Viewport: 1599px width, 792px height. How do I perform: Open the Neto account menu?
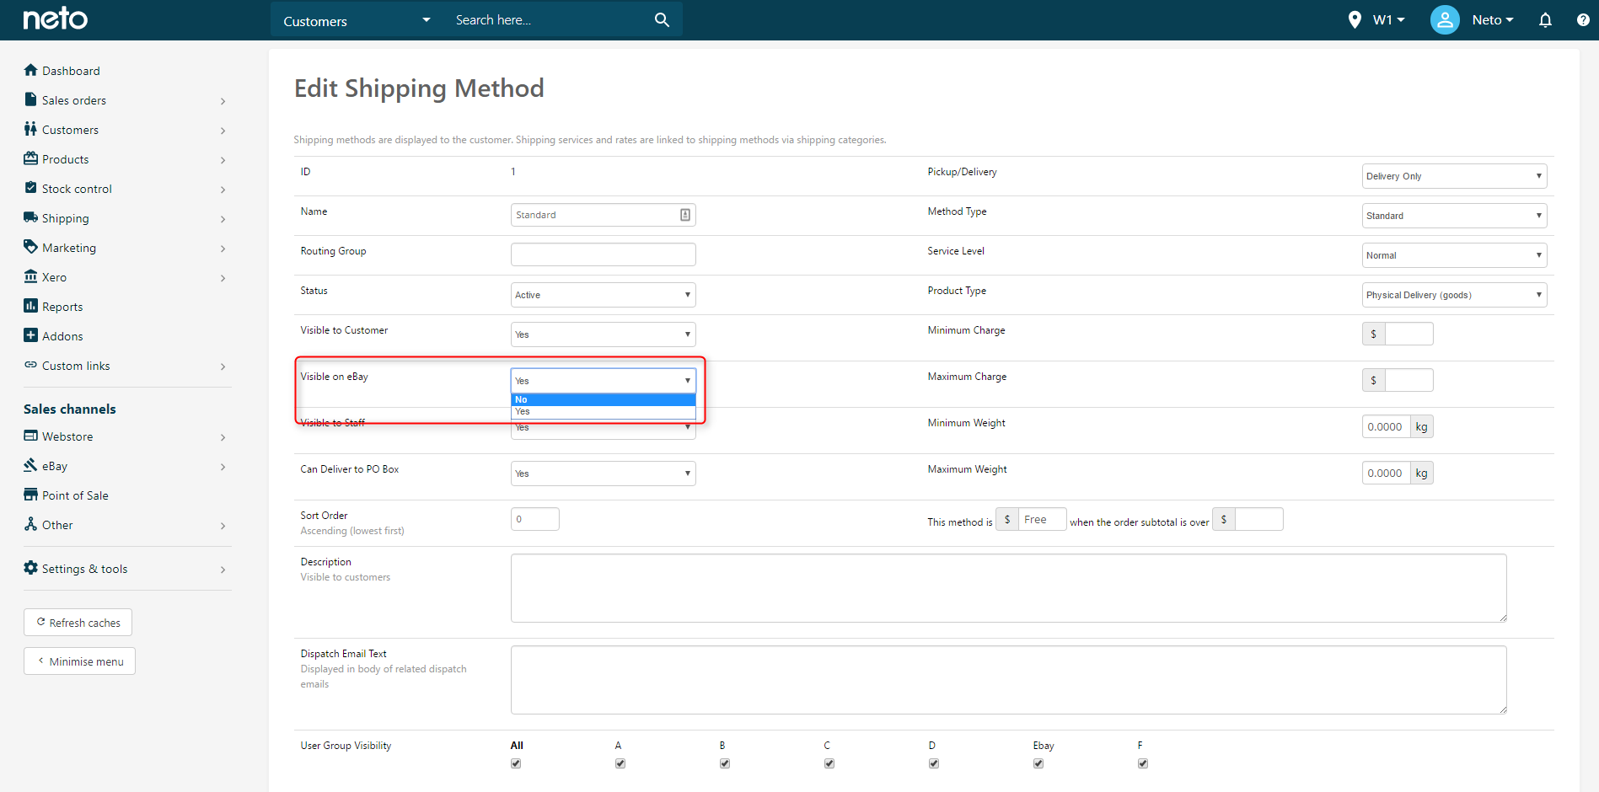pyautogui.click(x=1493, y=19)
